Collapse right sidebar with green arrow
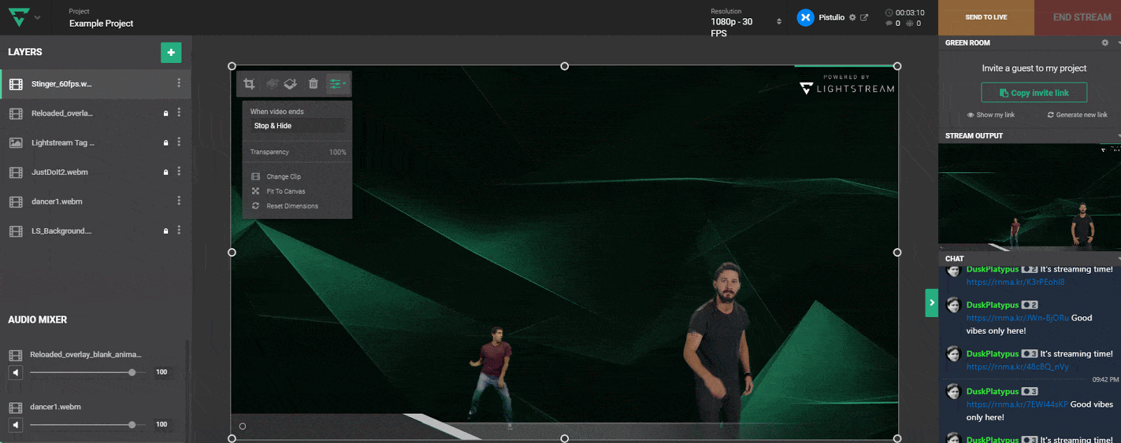Screen dimensions: 1121x443 coord(932,303)
